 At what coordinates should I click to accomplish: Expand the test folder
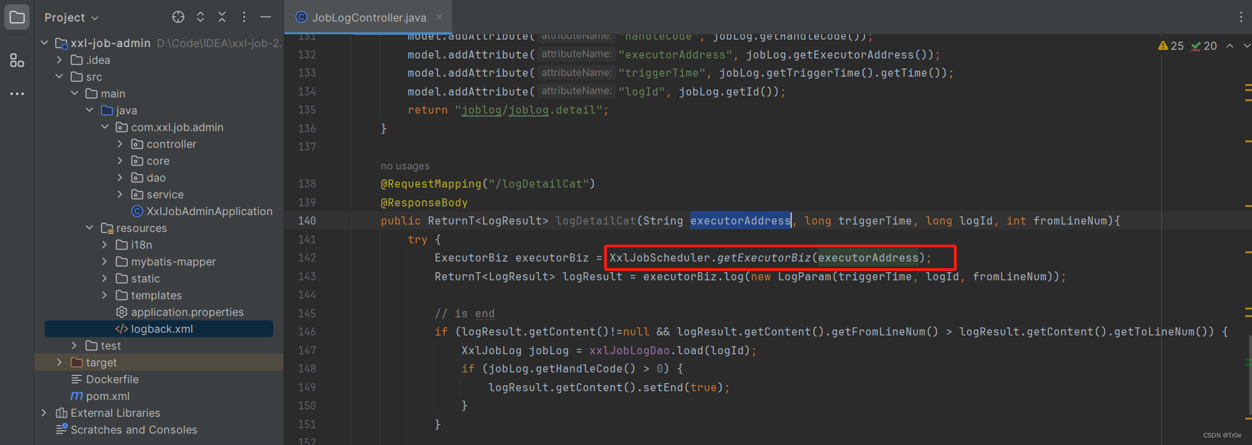point(75,346)
